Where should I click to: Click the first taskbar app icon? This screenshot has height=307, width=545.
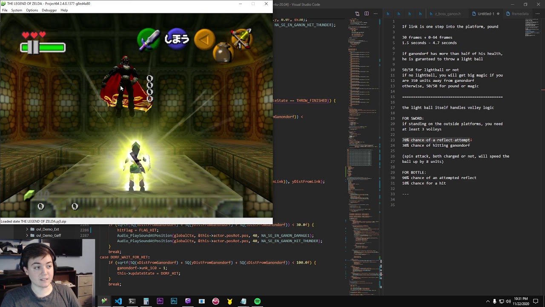[104, 301]
